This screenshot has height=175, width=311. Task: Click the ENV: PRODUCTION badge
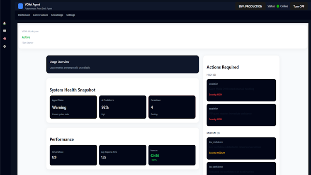tap(250, 6)
